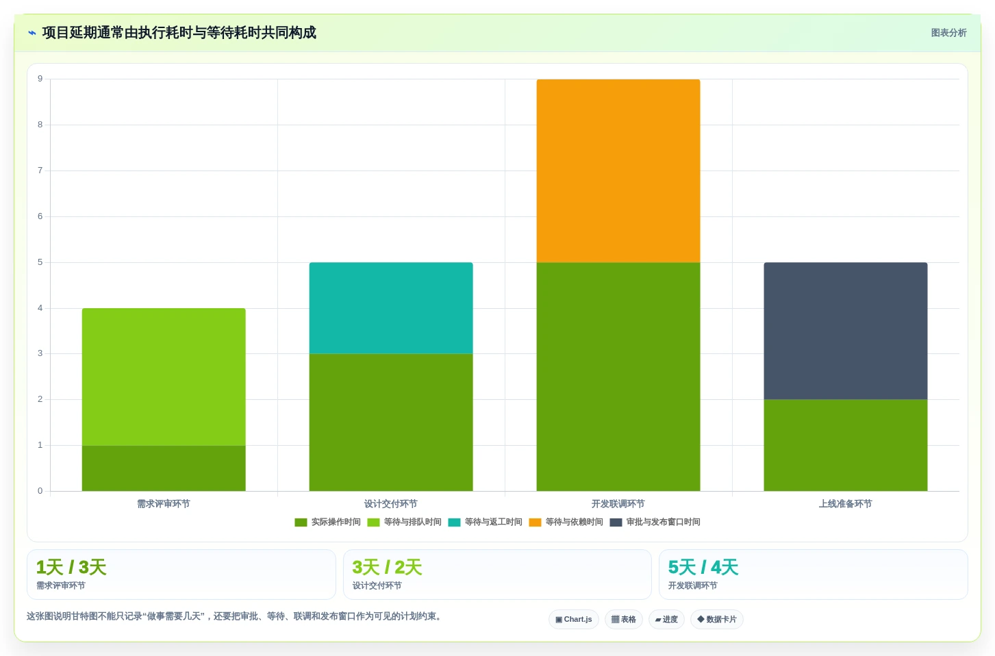This screenshot has height=656, width=995.
Task: Open the 3天 / 2天 stat card
Action: pyautogui.click(x=497, y=575)
